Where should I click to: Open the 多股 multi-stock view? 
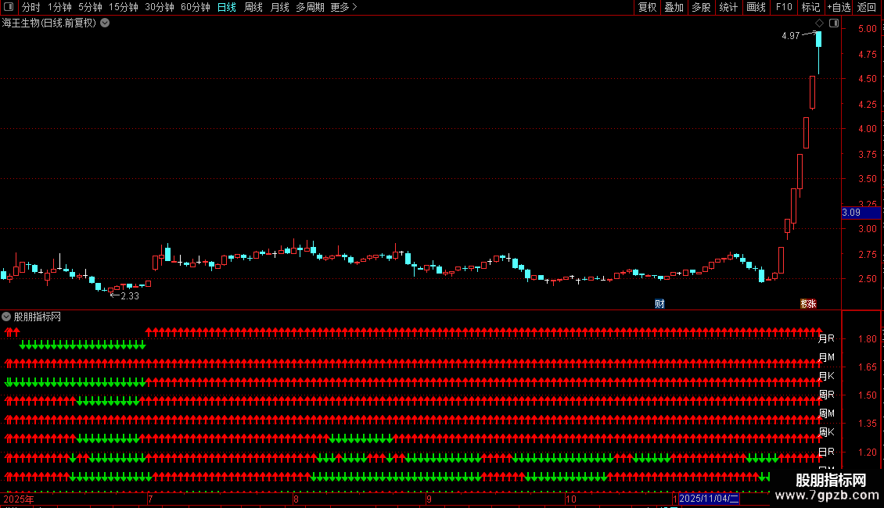pos(701,7)
